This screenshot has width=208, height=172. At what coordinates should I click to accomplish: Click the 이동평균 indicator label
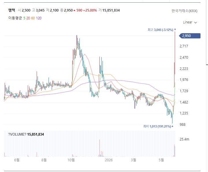tap(15, 18)
